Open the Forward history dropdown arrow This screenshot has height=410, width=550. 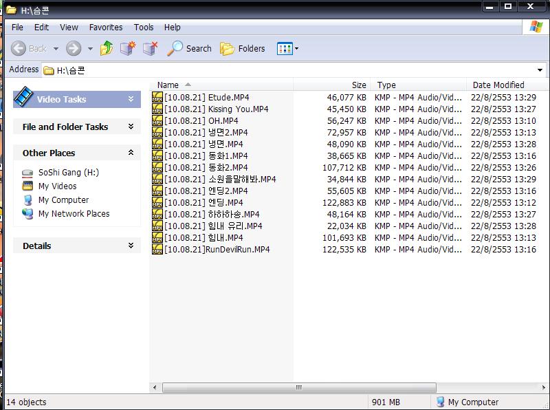pos(90,48)
